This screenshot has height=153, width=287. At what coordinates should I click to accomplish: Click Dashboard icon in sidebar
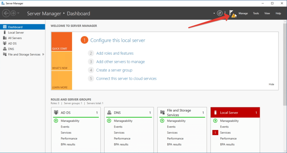[5, 27]
